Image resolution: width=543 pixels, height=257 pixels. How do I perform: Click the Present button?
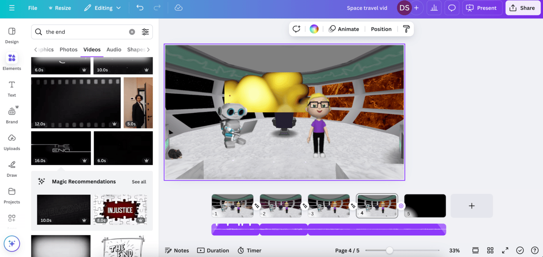pos(482,8)
